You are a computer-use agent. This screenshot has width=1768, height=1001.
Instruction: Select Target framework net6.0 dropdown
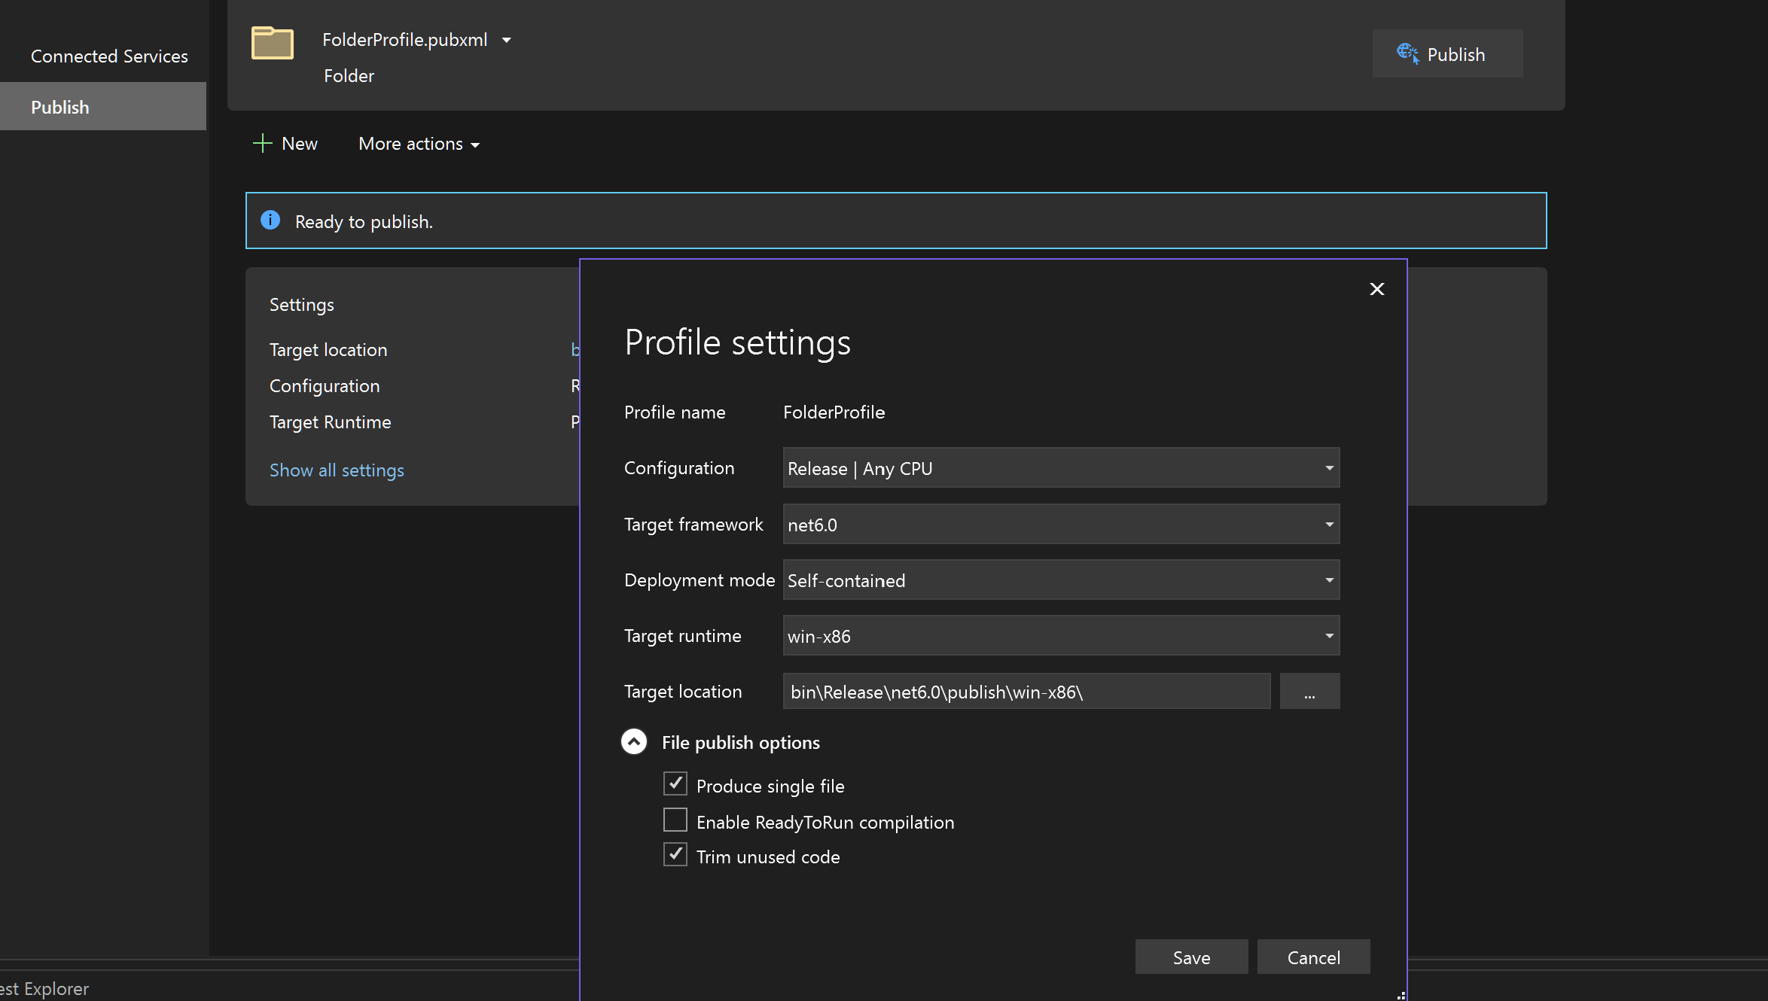pyautogui.click(x=1059, y=523)
